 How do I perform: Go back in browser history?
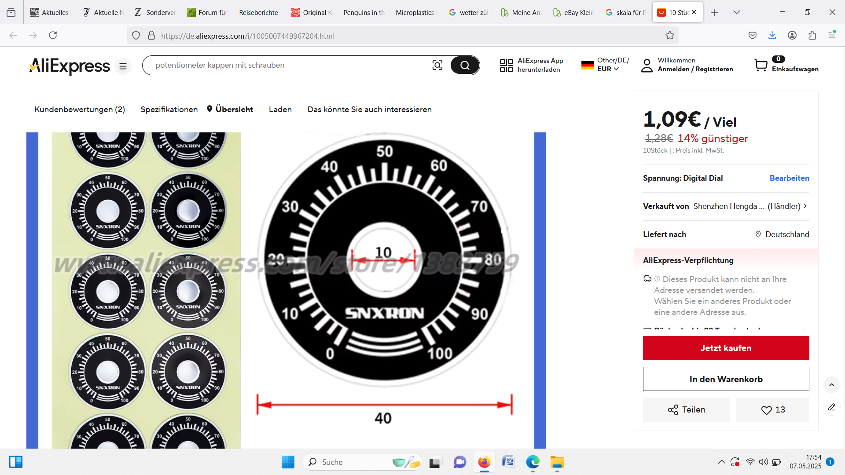pos(13,35)
